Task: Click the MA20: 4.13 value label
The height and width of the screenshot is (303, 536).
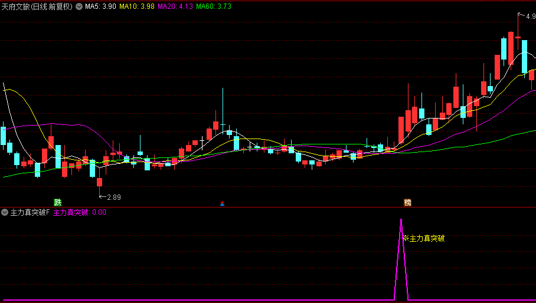Action: (x=175, y=6)
